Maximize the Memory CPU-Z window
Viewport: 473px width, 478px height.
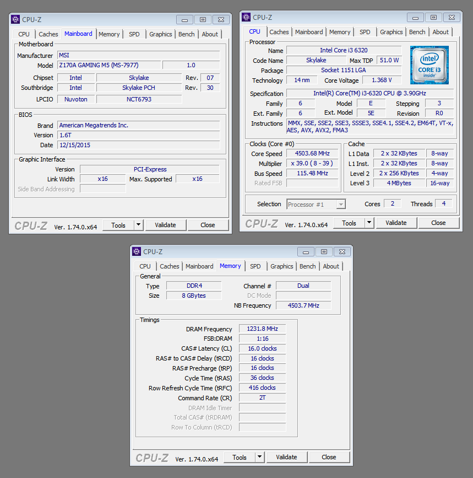point(324,252)
